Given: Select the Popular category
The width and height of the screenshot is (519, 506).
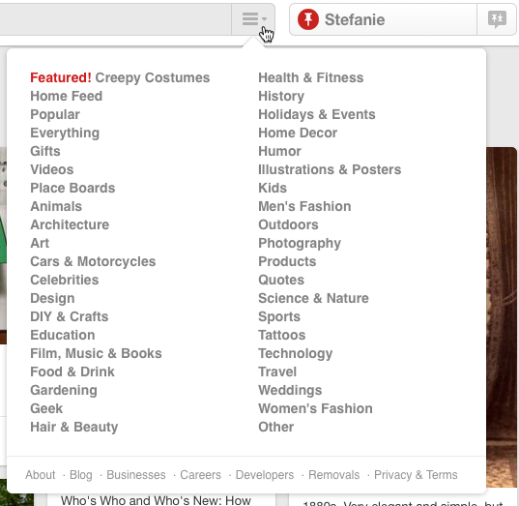Looking at the screenshot, I should [55, 115].
